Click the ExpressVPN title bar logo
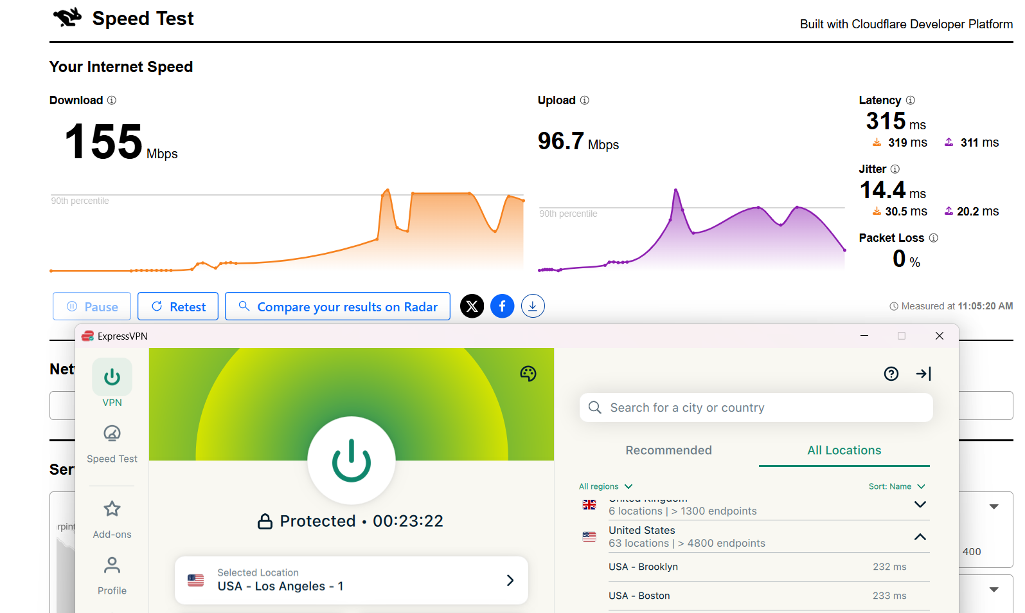Viewport: 1025px width, 613px height. (x=87, y=336)
